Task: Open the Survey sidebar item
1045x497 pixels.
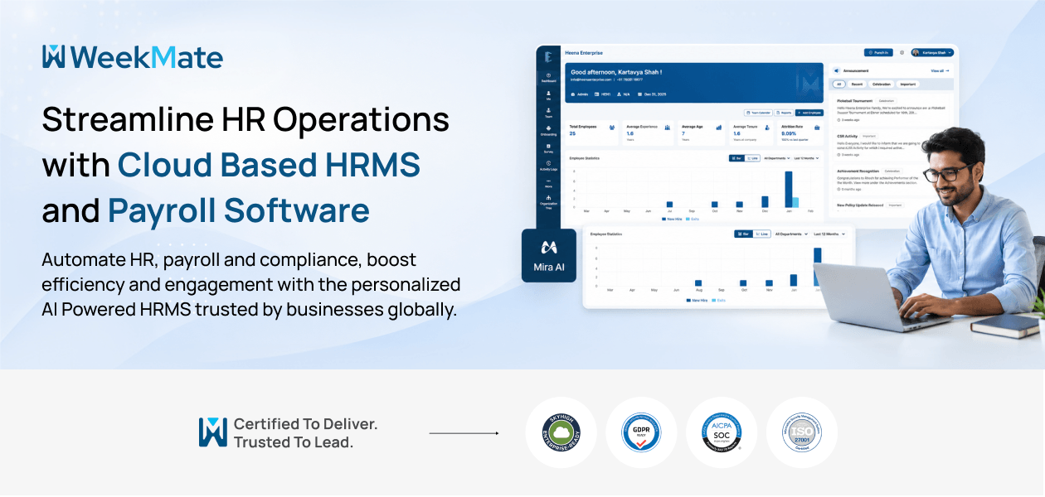Action: point(548,148)
